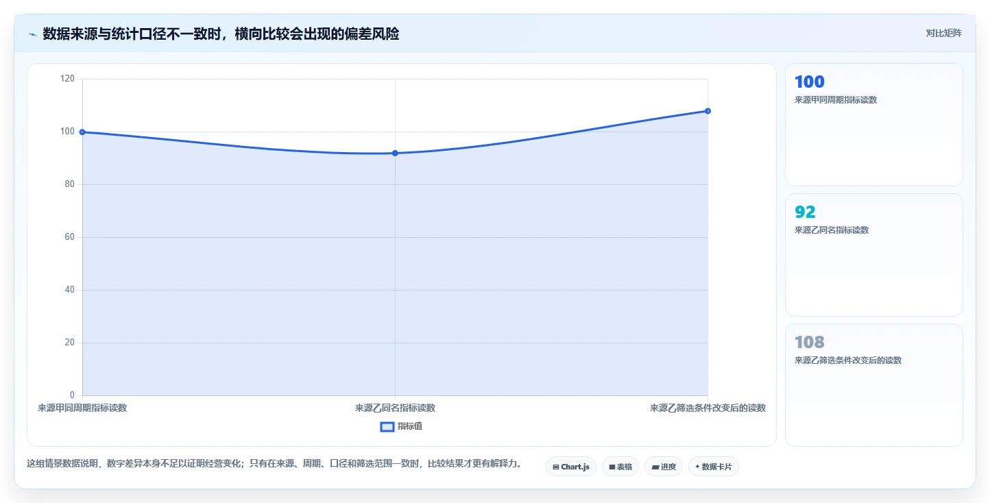The image size is (990, 503).
Task: Click the footer note starting 这组情景数据说明
Action: tap(274, 464)
